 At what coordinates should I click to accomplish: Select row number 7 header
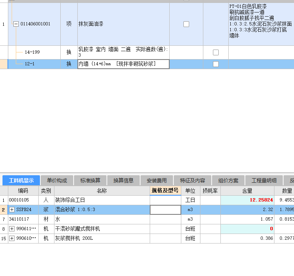(4, 219)
